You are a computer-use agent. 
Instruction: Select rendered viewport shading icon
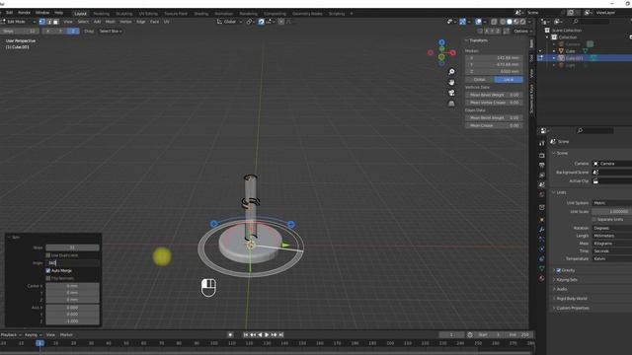pos(522,22)
